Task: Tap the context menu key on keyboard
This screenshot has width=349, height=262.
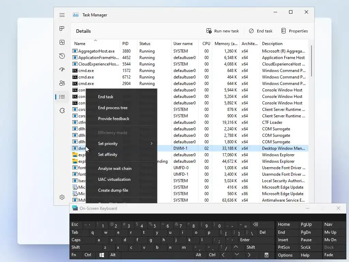Action: [267, 255]
